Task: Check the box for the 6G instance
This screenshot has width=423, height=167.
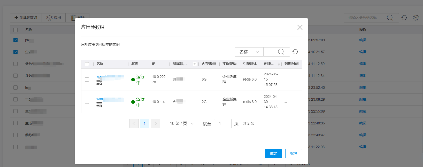Action: (x=87, y=79)
